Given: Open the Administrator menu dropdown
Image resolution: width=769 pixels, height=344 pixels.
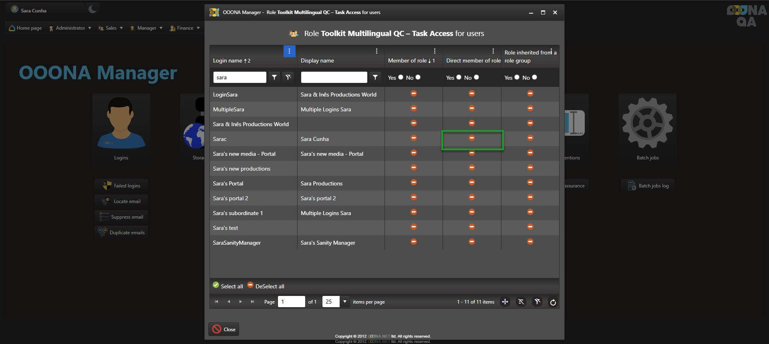Looking at the screenshot, I should [70, 28].
